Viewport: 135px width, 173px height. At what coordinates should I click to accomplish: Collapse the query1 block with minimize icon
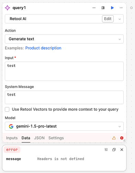pyautogui.click(x=94, y=8)
